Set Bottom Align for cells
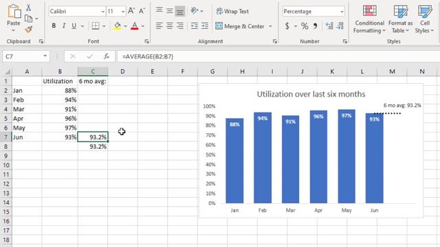Screen dimensions: 440x247 pyautogui.click(x=180, y=11)
